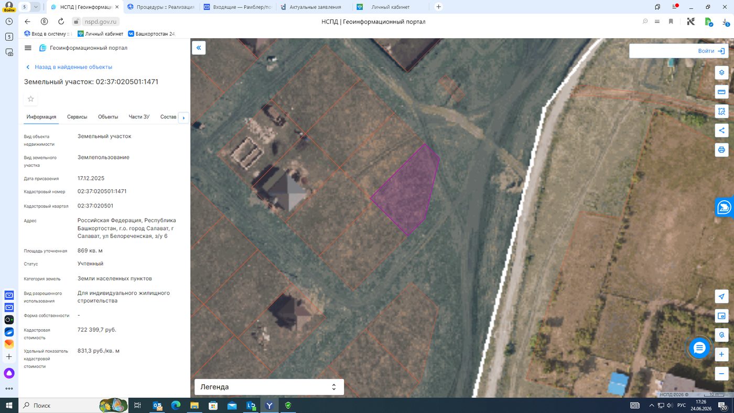Image resolution: width=734 pixels, height=413 pixels.
Task: Add parcel to favorites with star icon
Action: click(31, 99)
